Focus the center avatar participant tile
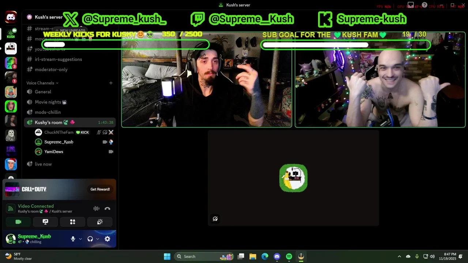 [293, 178]
